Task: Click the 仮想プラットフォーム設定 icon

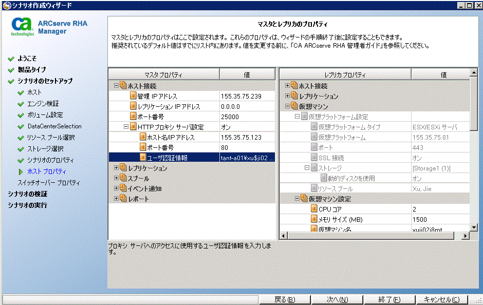Action: pos(304,117)
